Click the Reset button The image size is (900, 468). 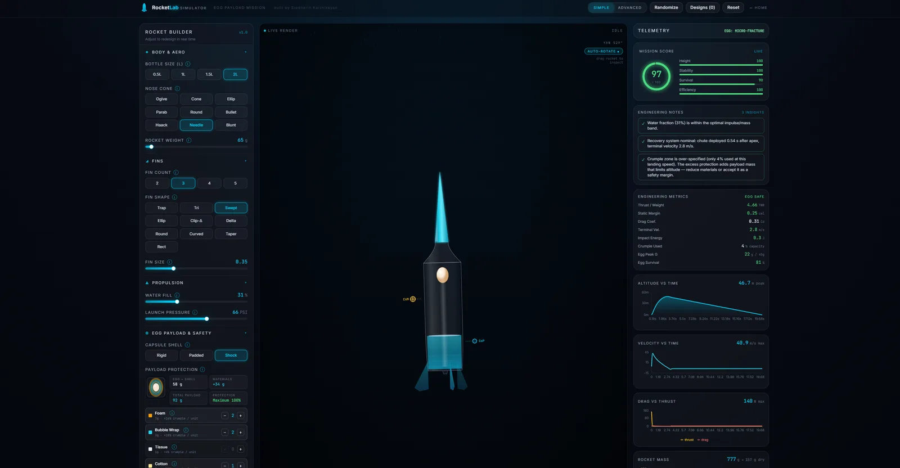[733, 7]
